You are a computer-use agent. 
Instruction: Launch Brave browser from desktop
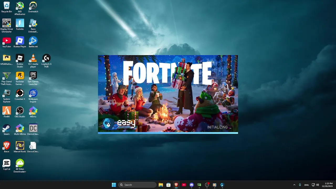[x=7, y=147]
